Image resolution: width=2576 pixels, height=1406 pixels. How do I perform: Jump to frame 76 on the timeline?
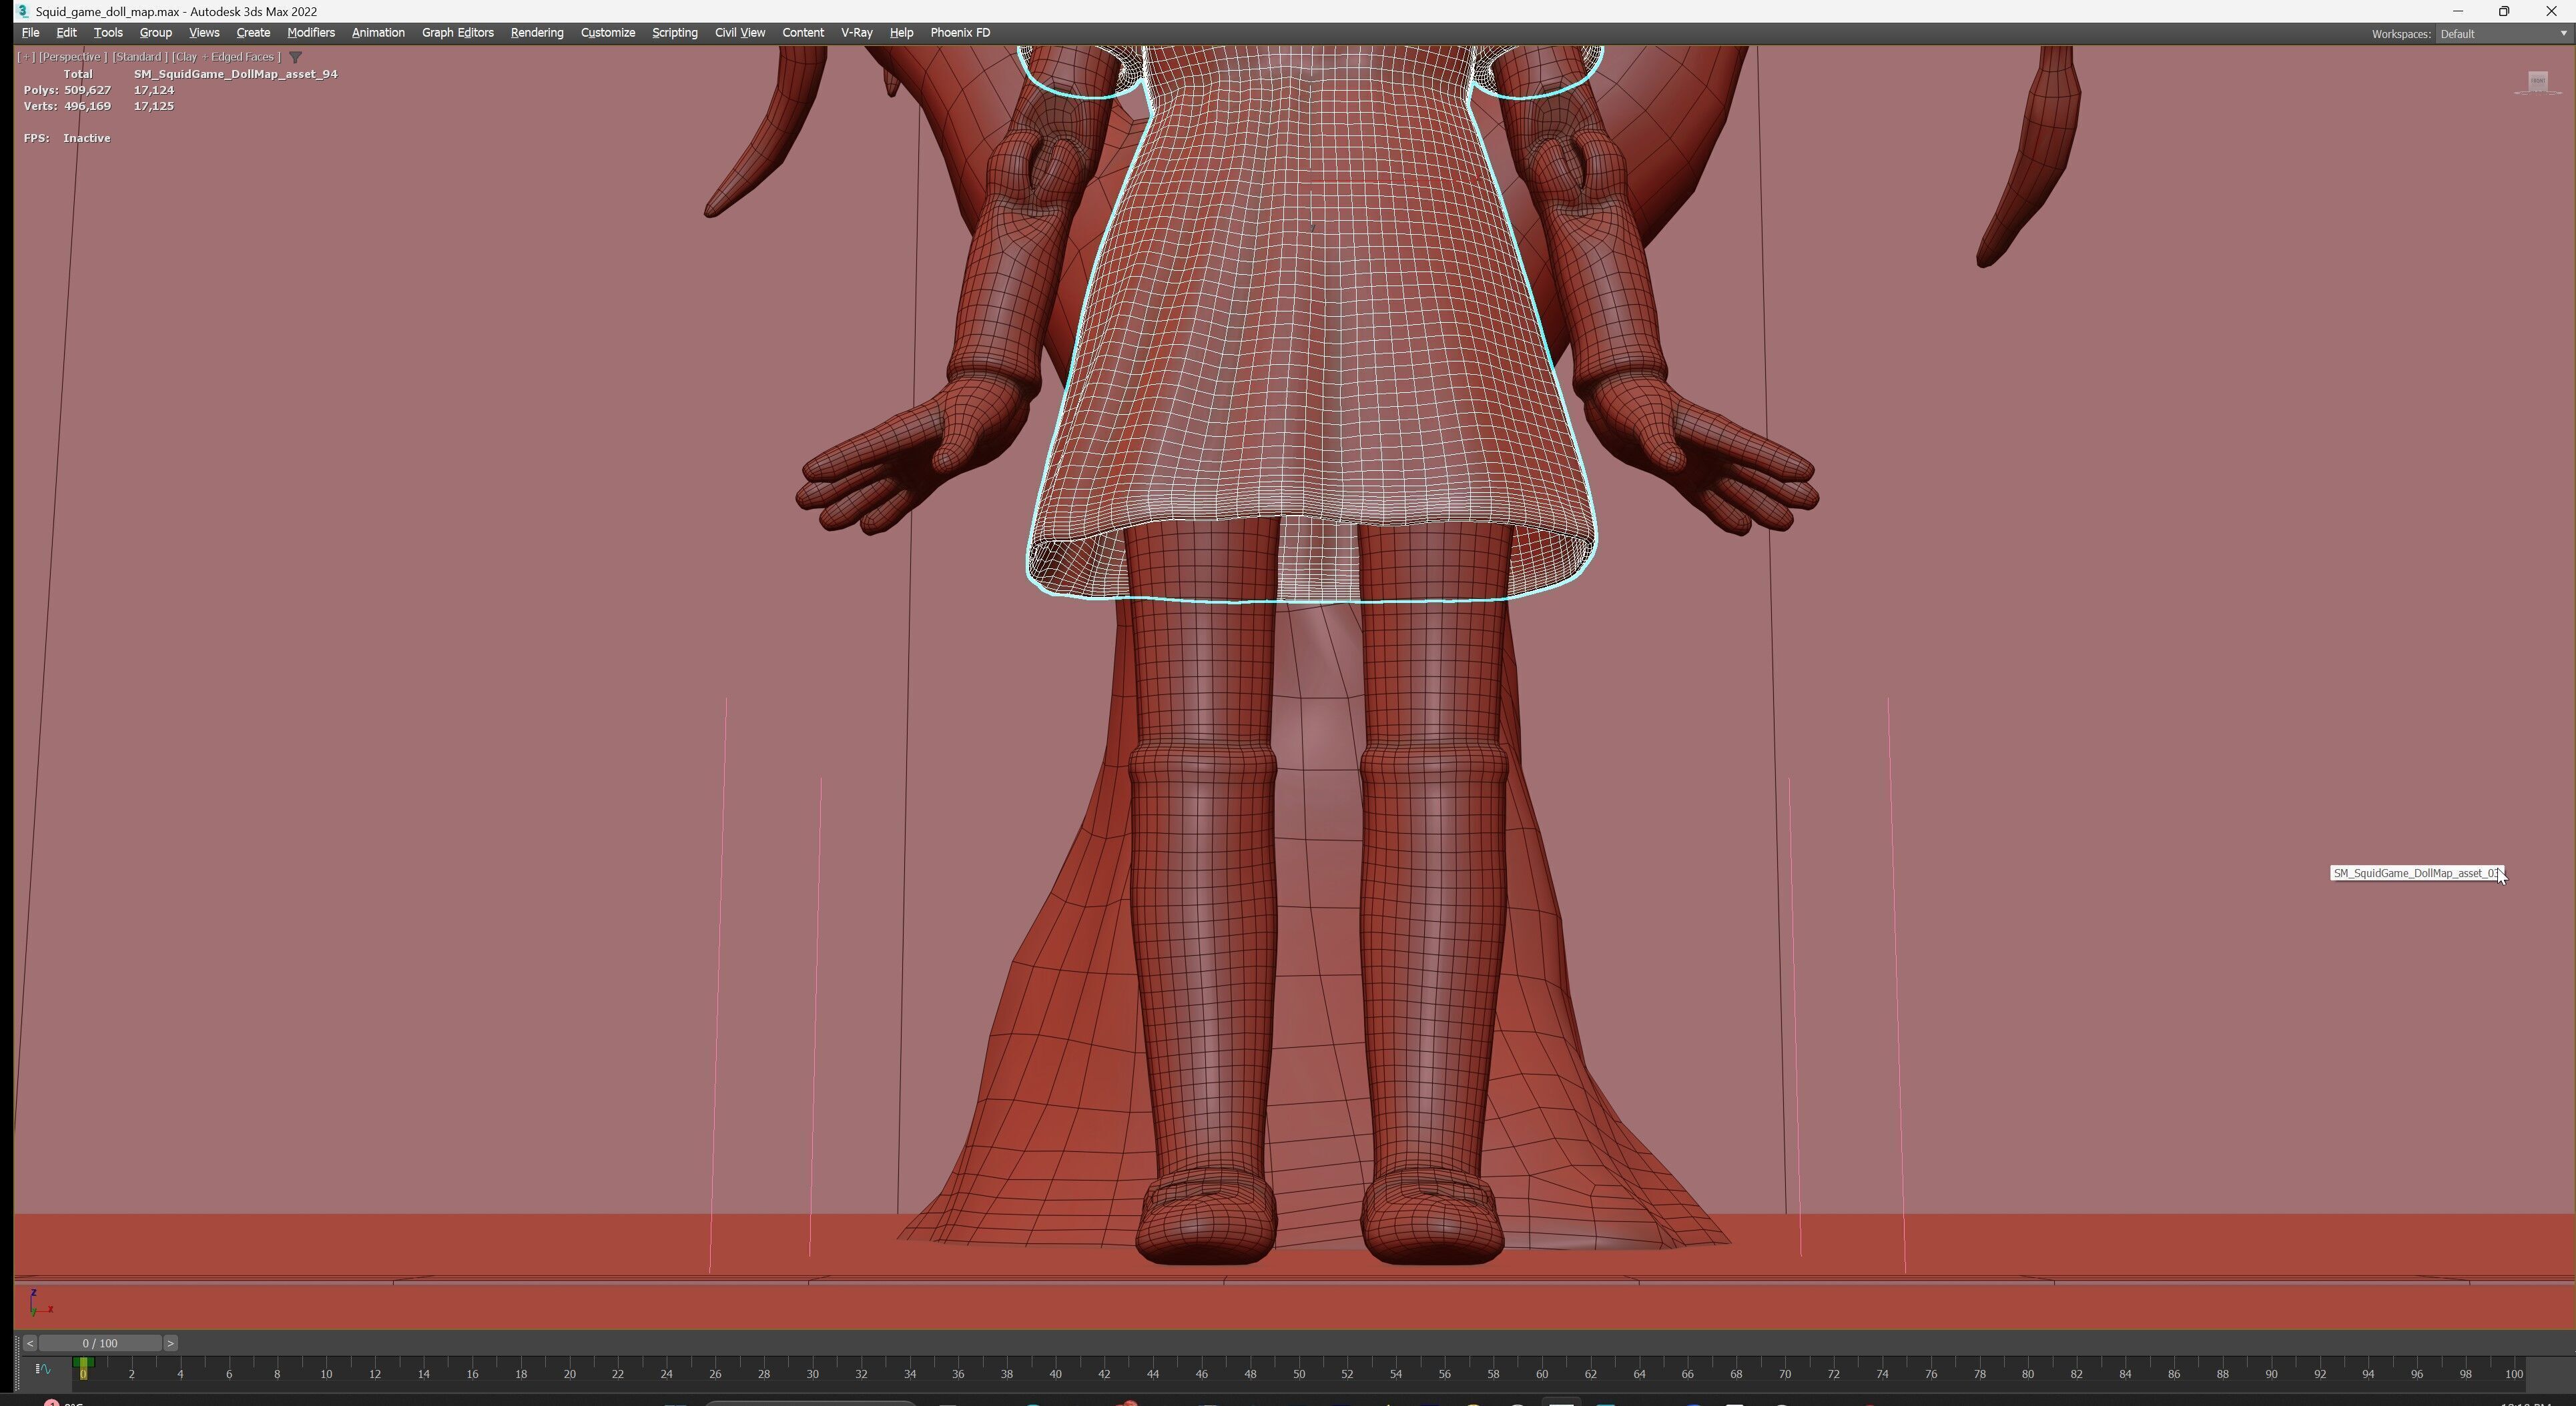click(1931, 1374)
